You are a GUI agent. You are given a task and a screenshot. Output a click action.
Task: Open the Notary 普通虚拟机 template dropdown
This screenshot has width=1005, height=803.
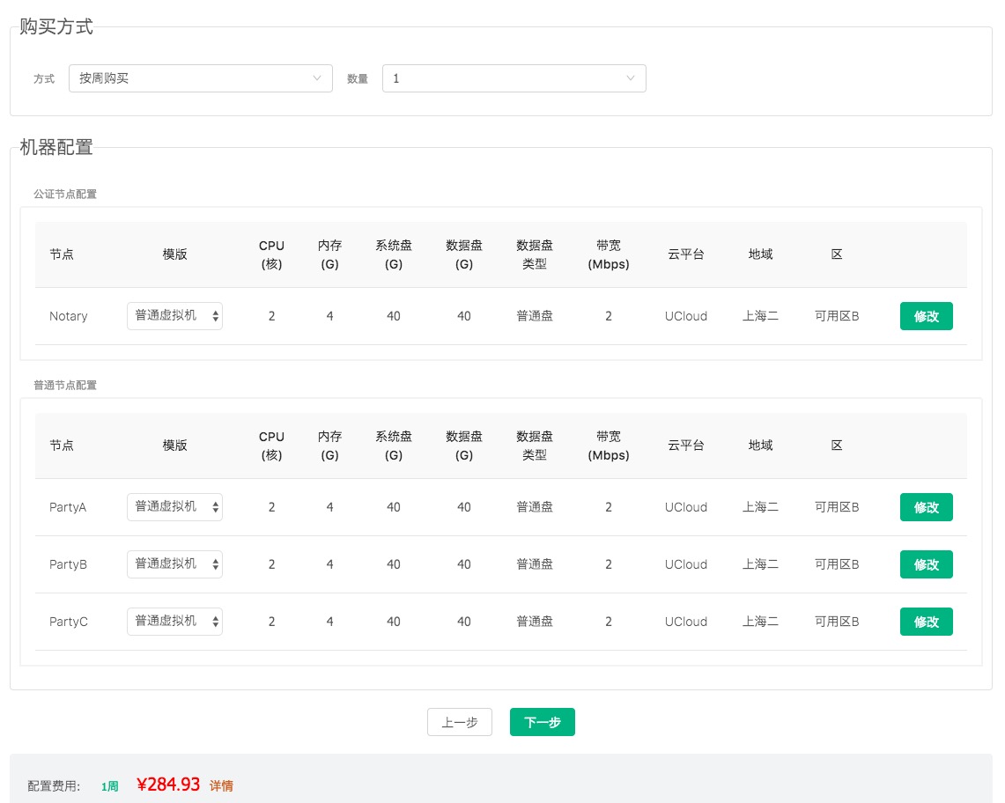tap(174, 316)
